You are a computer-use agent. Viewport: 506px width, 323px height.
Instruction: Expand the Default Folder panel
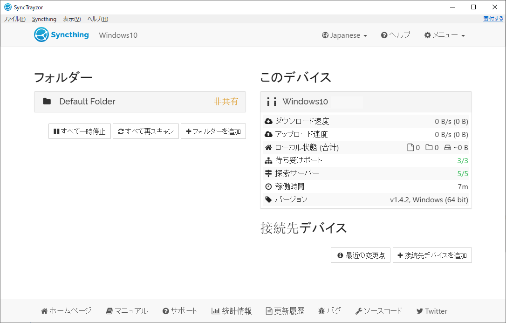140,102
